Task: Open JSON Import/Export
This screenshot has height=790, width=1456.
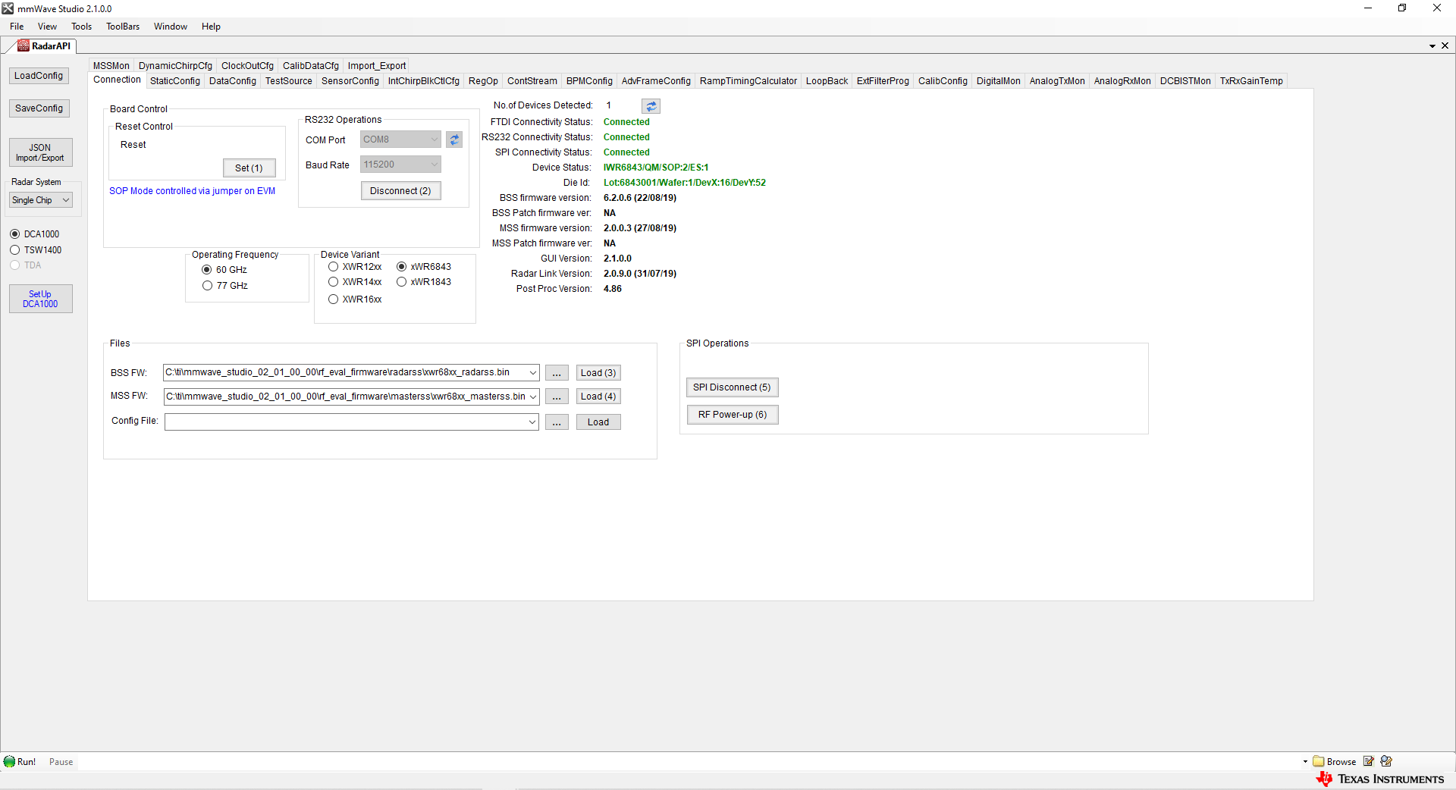Action: coord(40,152)
